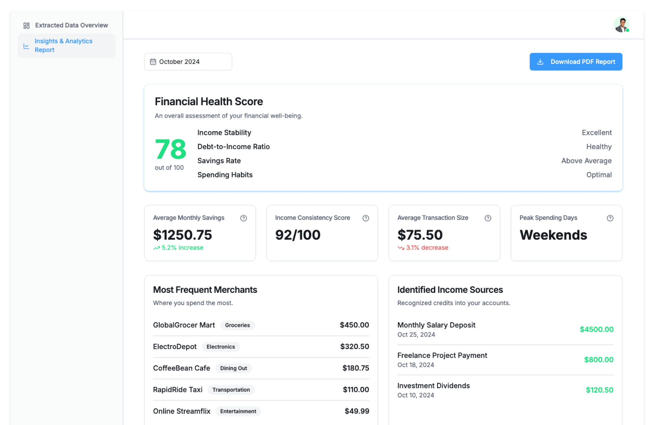Click the 78 financial health score
The image size is (654, 425).
(170, 149)
